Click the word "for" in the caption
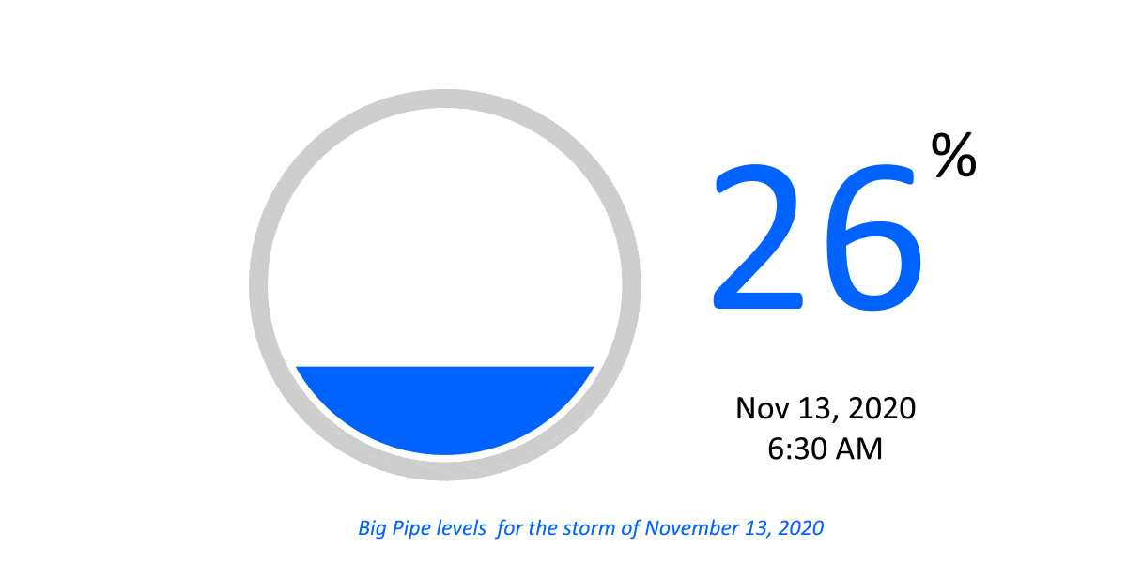This screenshot has height=563, width=1127. click(x=510, y=528)
